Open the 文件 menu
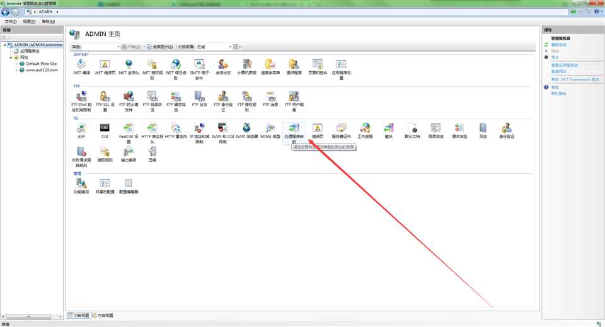The height and width of the screenshot is (327, 605). (x=11, y=21)
